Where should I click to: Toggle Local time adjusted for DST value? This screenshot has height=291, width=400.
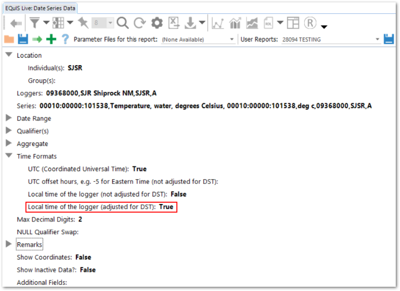click(166, 207)
